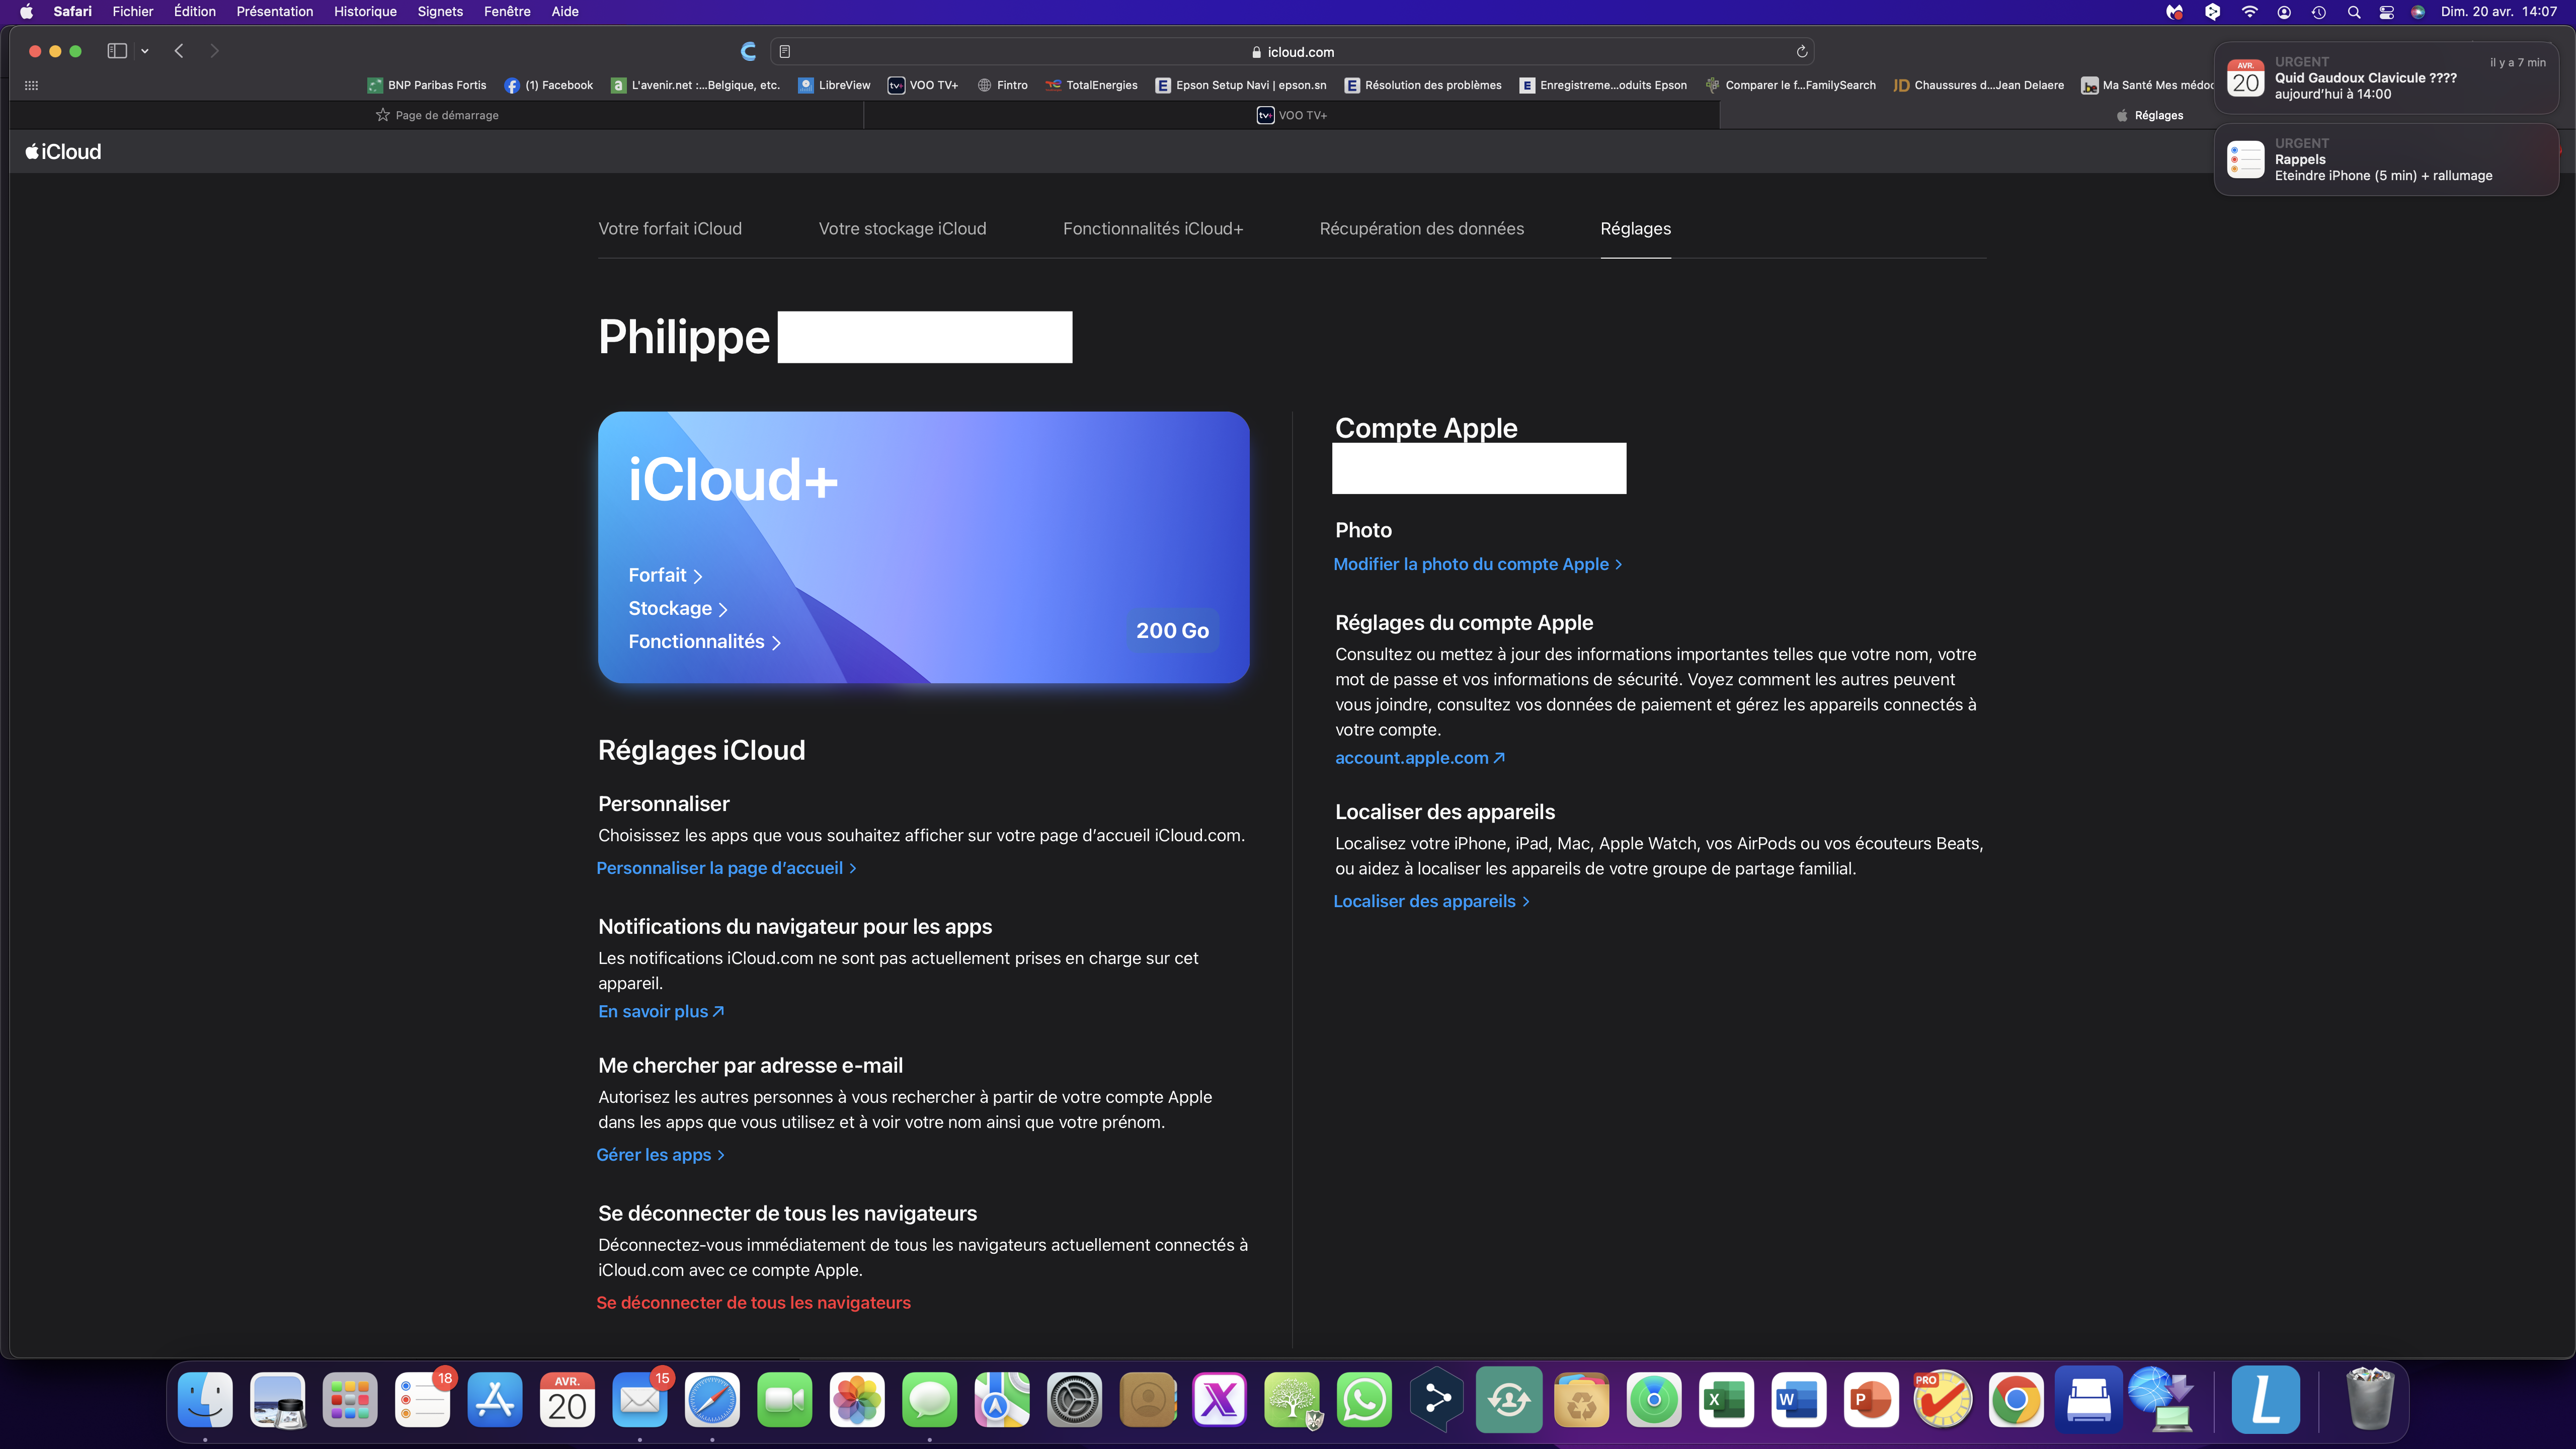
Task: Click the iCloud logo in header
Action: (x=64, y=152)
